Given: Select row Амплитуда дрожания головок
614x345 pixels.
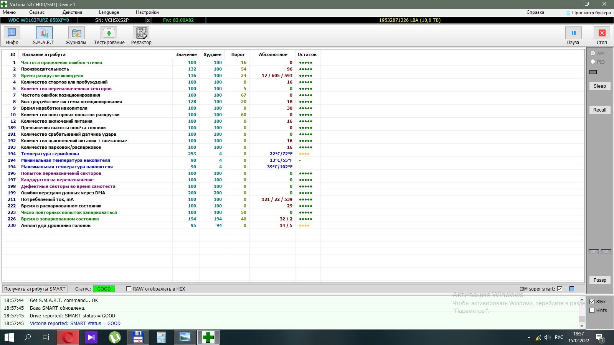Looking at the screenshot, I should [x=161, y=225].
